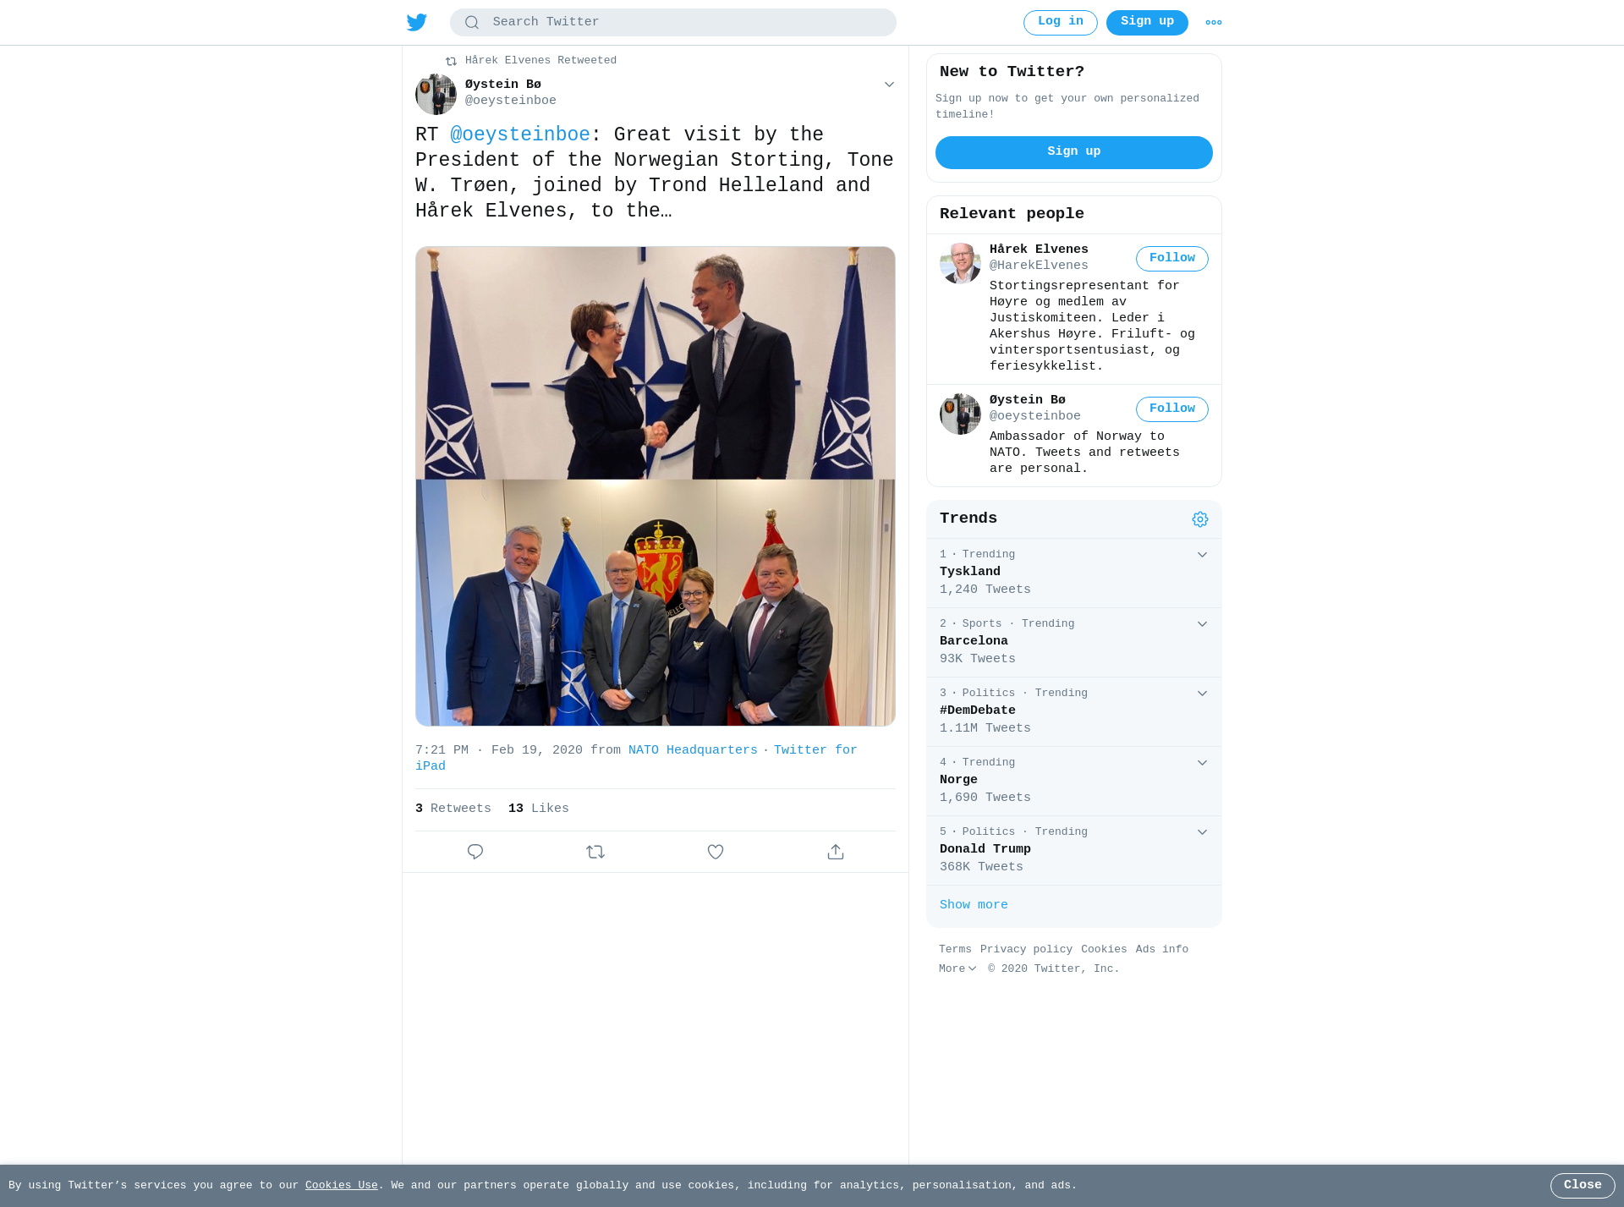The image size is (1624, 1207).
Task: Reply to the tweet with the comment icon
Action: coord(475,852)
